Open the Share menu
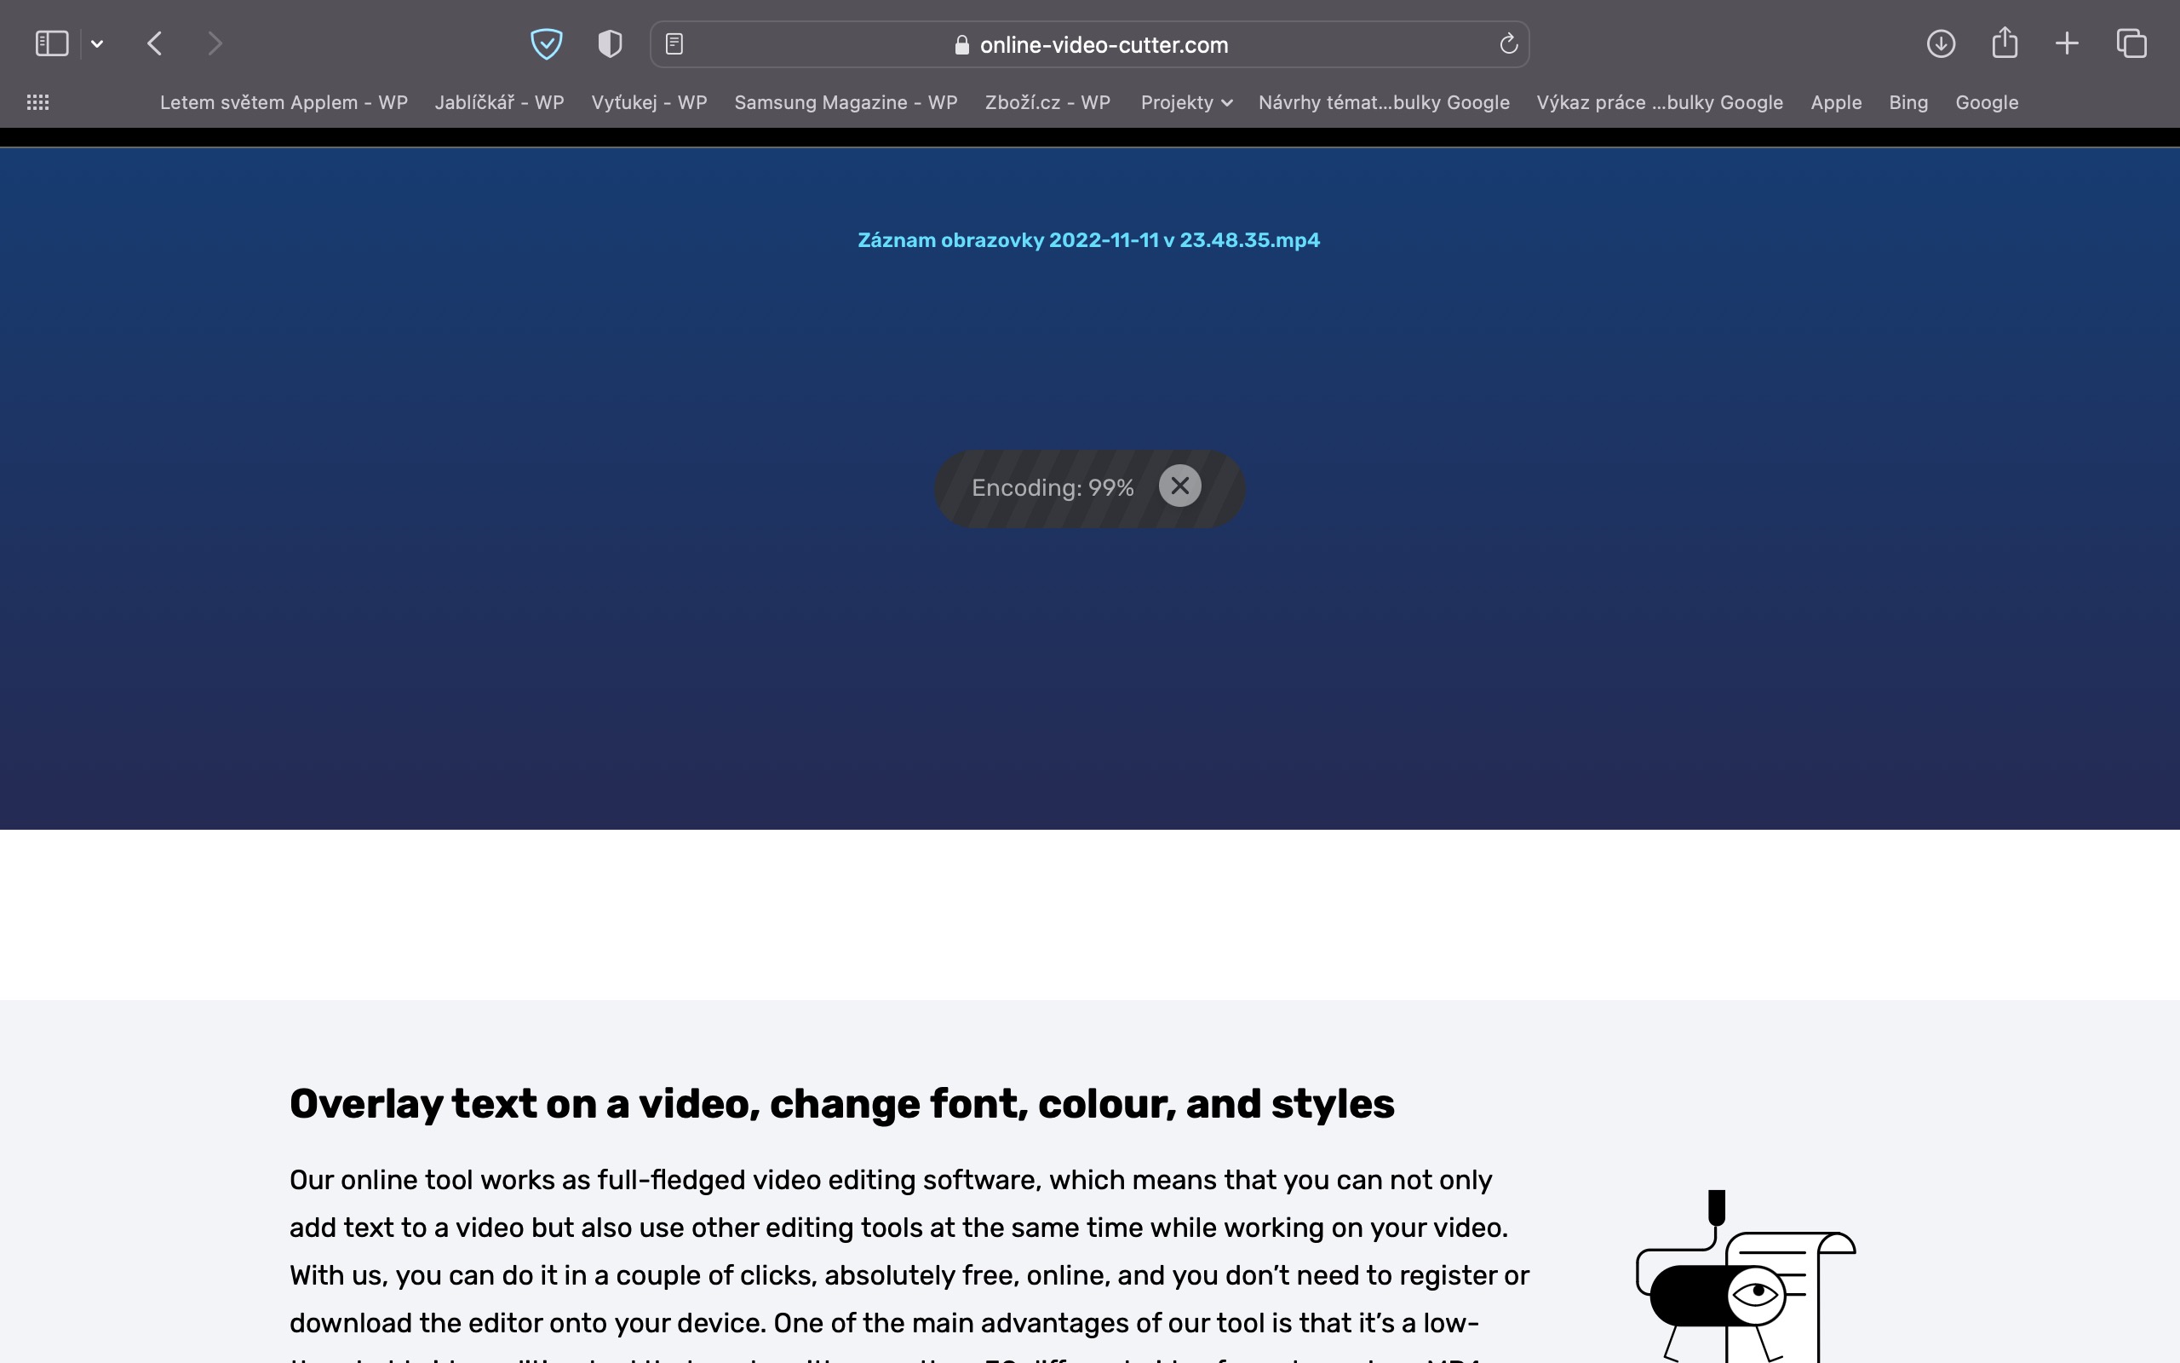This screenshot has height=1363, width=2180. click(x=2005, y=43)
